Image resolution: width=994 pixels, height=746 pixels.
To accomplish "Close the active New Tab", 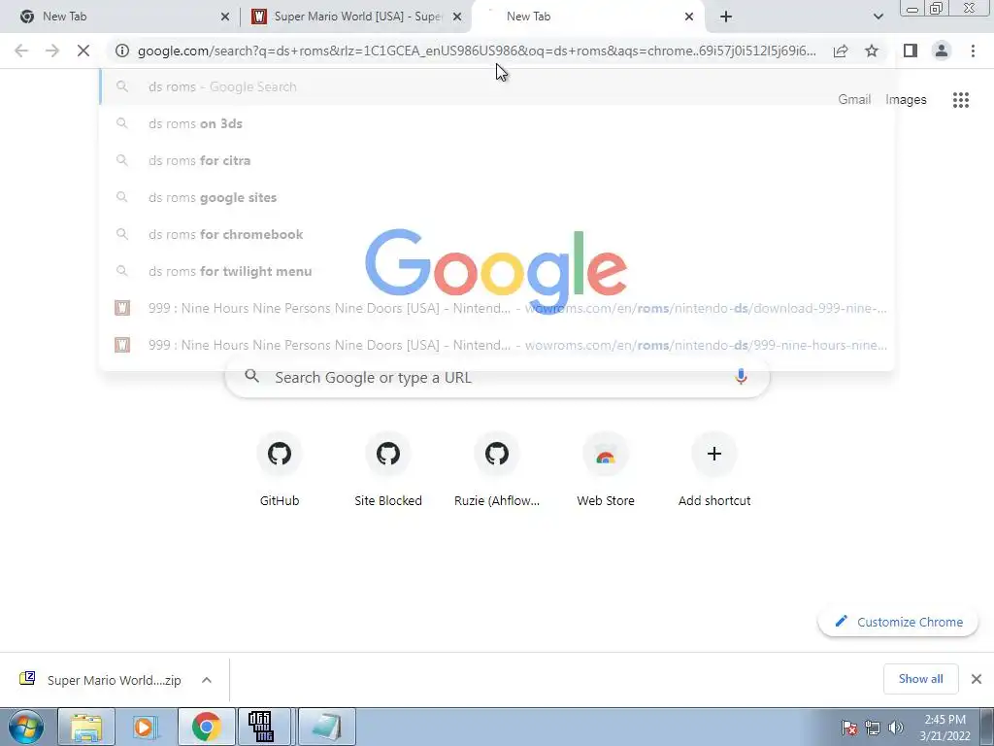I will [689, 17].
